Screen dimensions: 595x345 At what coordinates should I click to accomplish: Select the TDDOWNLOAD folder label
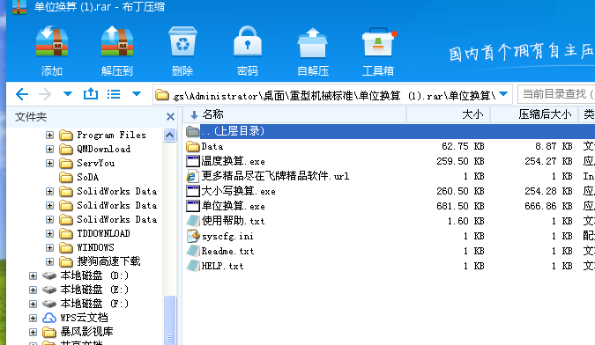pyautogui.click(x=104, y=233)
